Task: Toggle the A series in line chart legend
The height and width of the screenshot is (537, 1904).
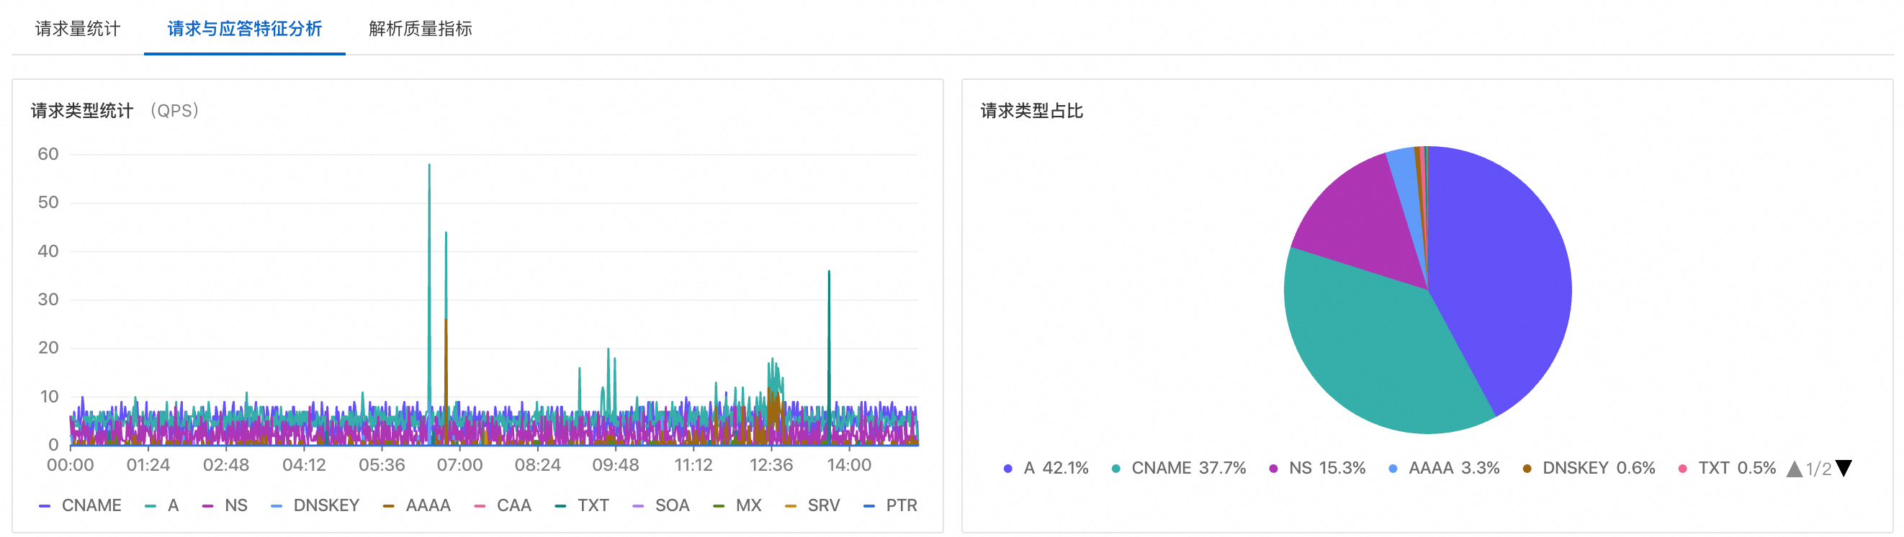Action: coord(162,506)
